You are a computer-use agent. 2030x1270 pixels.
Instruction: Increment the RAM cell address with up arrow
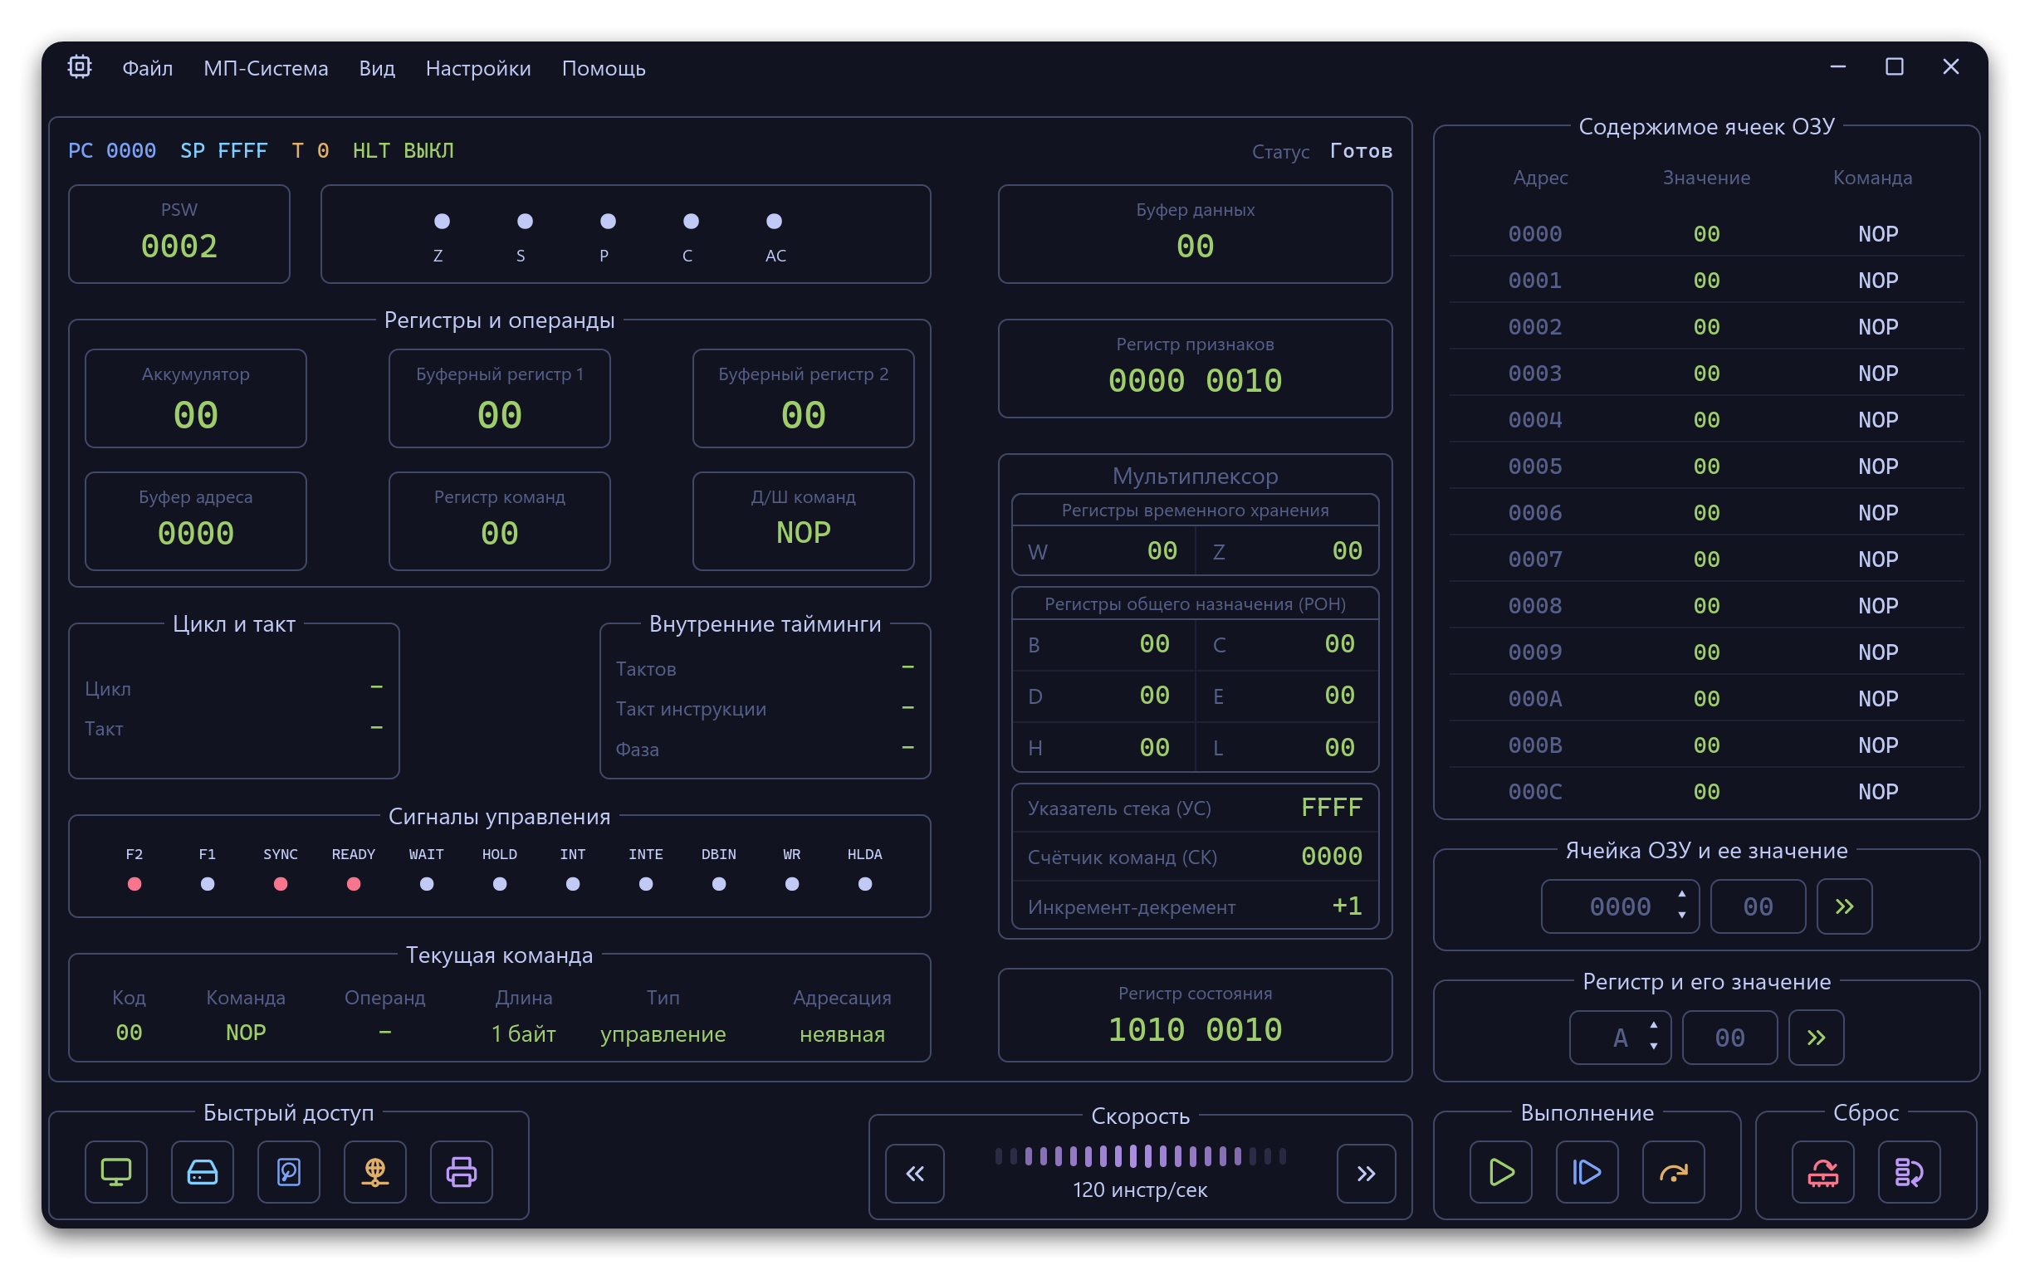[x=1682, y=895]
